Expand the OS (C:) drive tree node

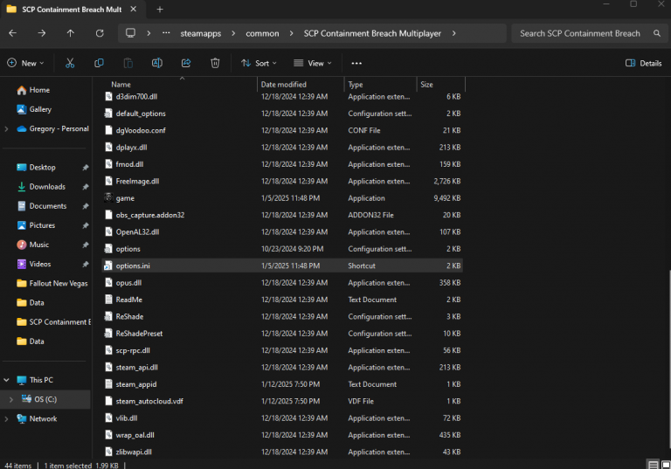pyautogui.click(x=10, y=399)
